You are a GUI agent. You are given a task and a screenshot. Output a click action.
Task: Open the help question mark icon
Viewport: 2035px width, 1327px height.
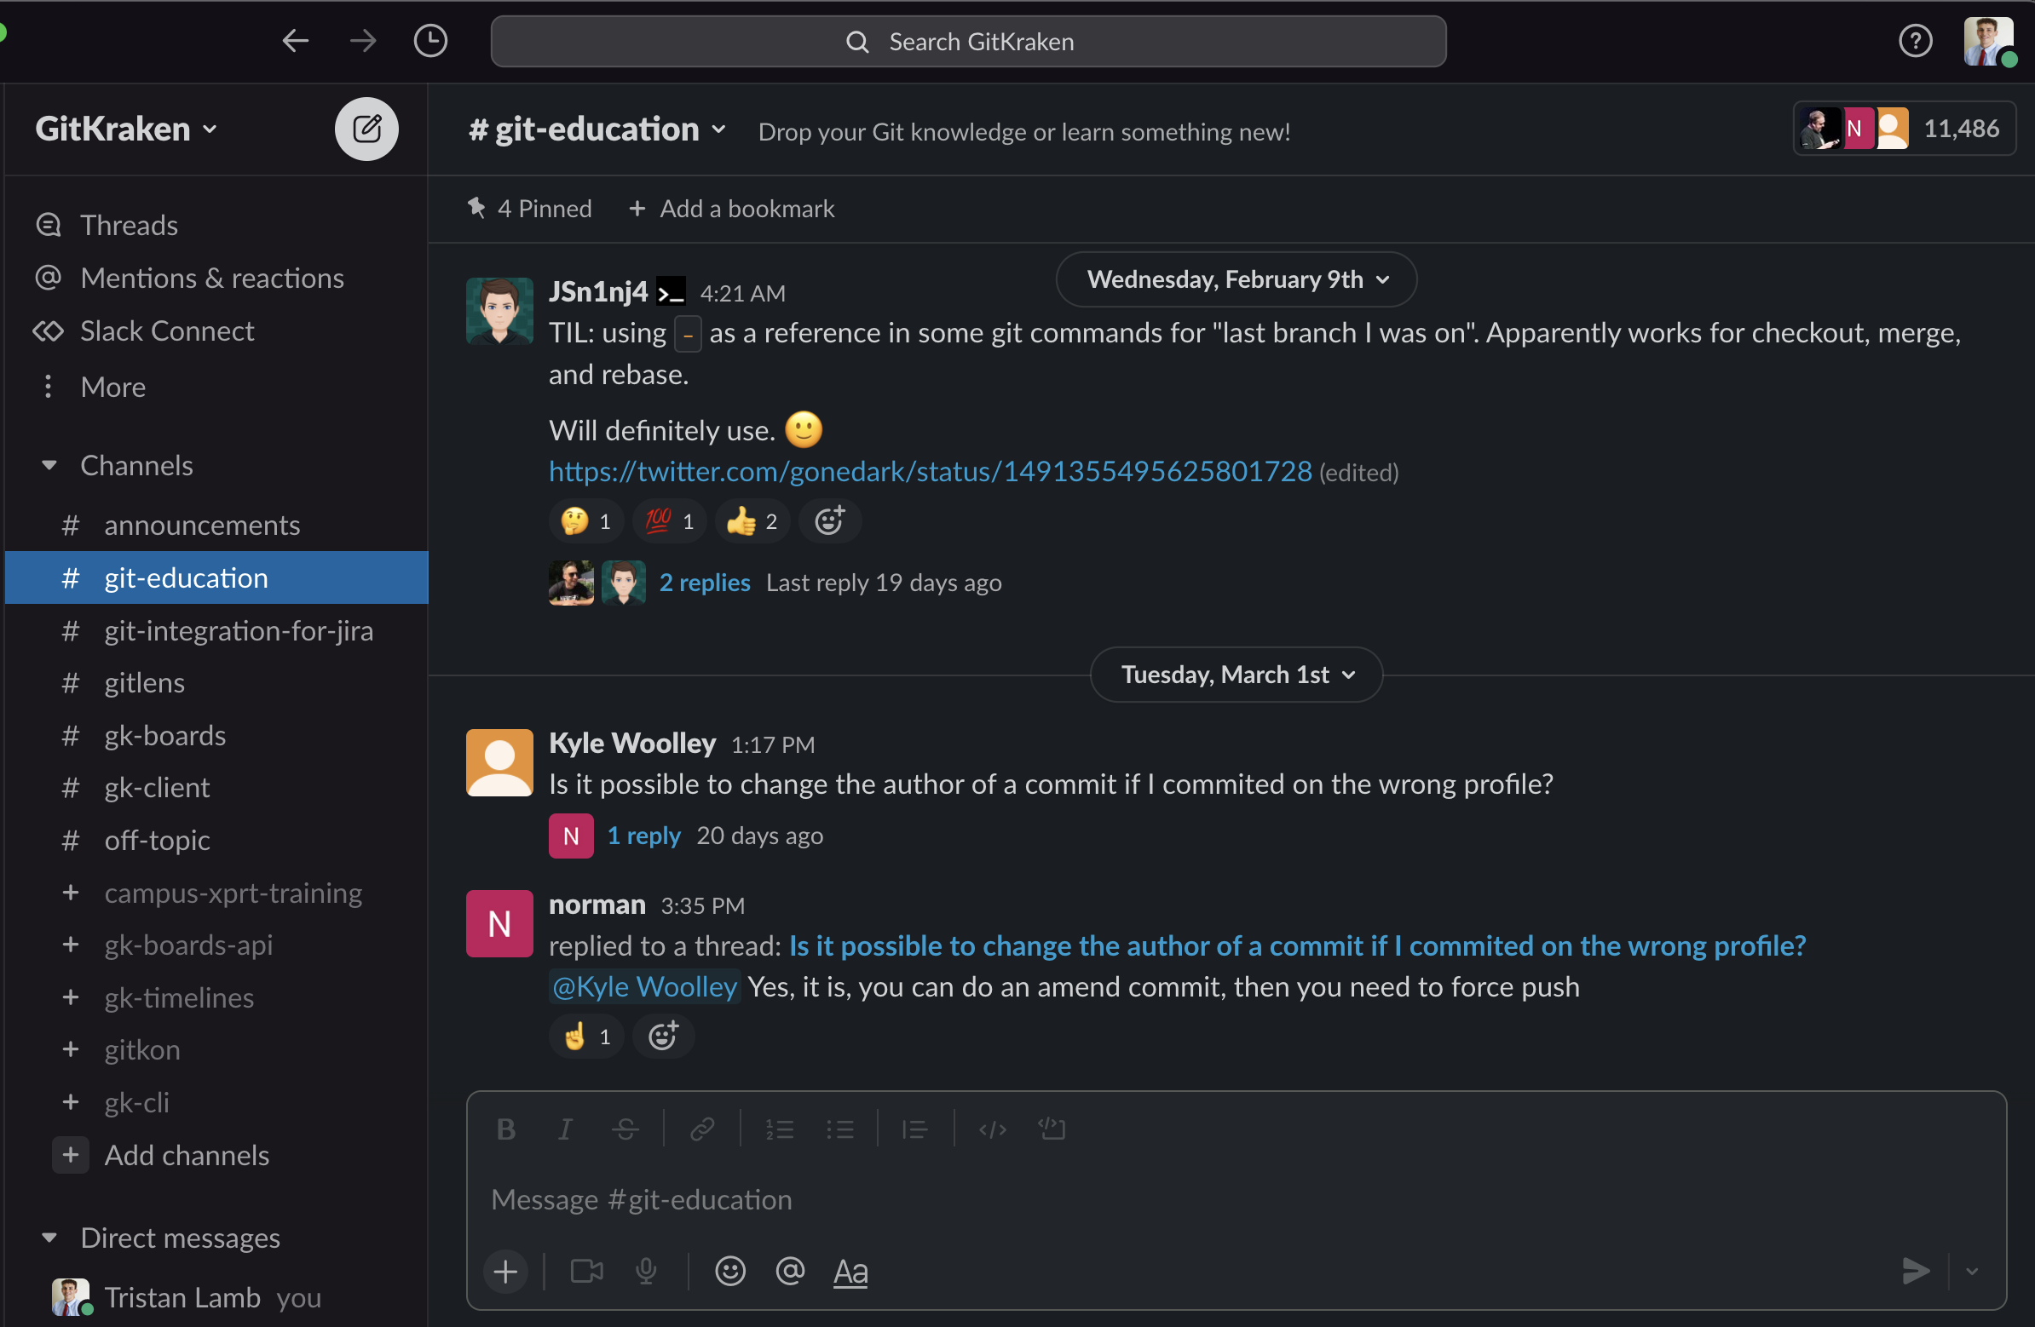point(1916,40)
